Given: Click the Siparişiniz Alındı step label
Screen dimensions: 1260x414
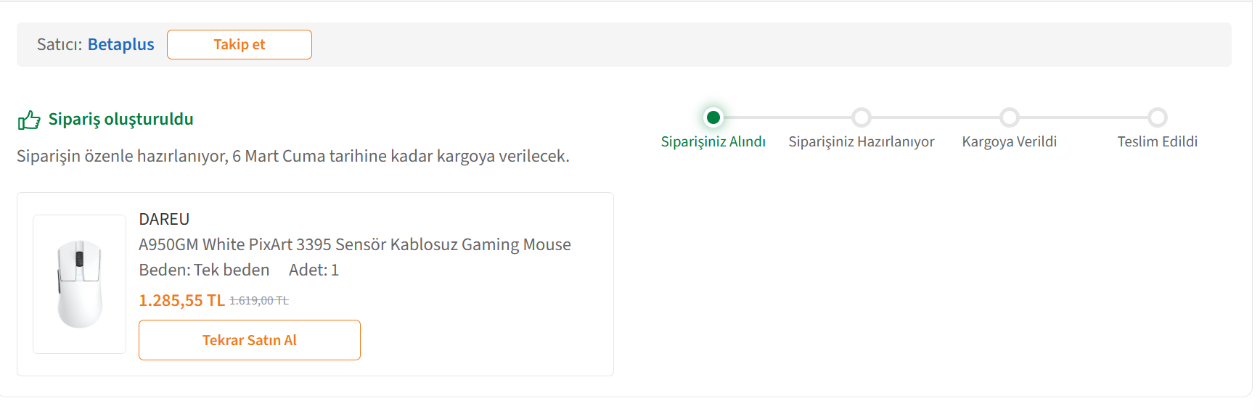Looking at the screenshot, I should coord(713,142).
